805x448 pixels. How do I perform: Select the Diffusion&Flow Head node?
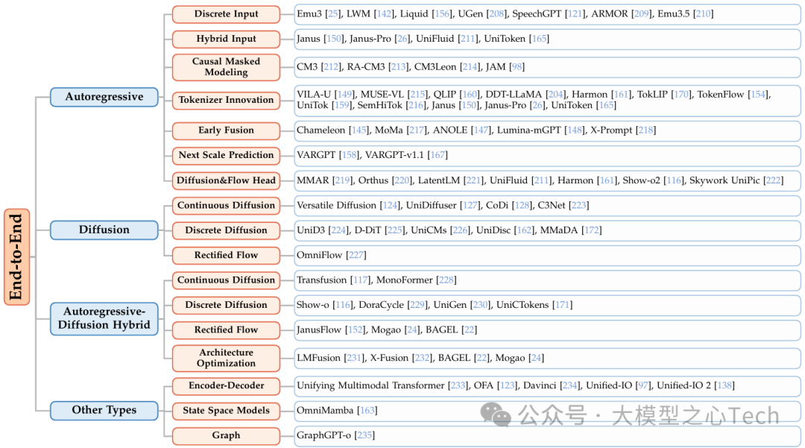(226, 180)
